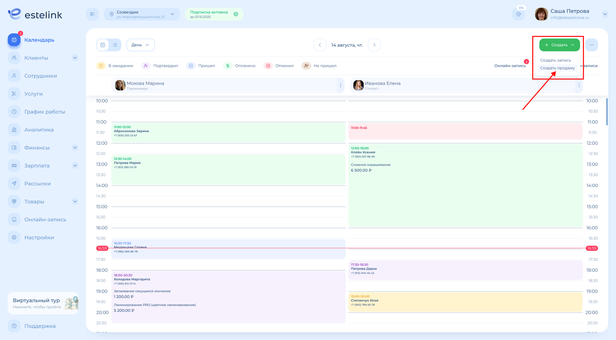Open the Созвездие location selector

coord(142,14)
